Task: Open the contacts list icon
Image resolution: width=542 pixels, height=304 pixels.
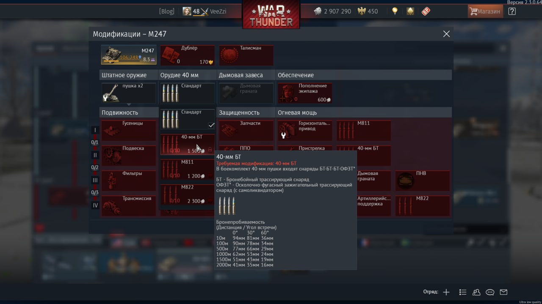Action: [476, 292]
